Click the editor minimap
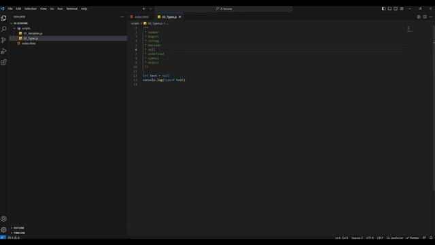This screenshot has height=245, width=435. 409,29
